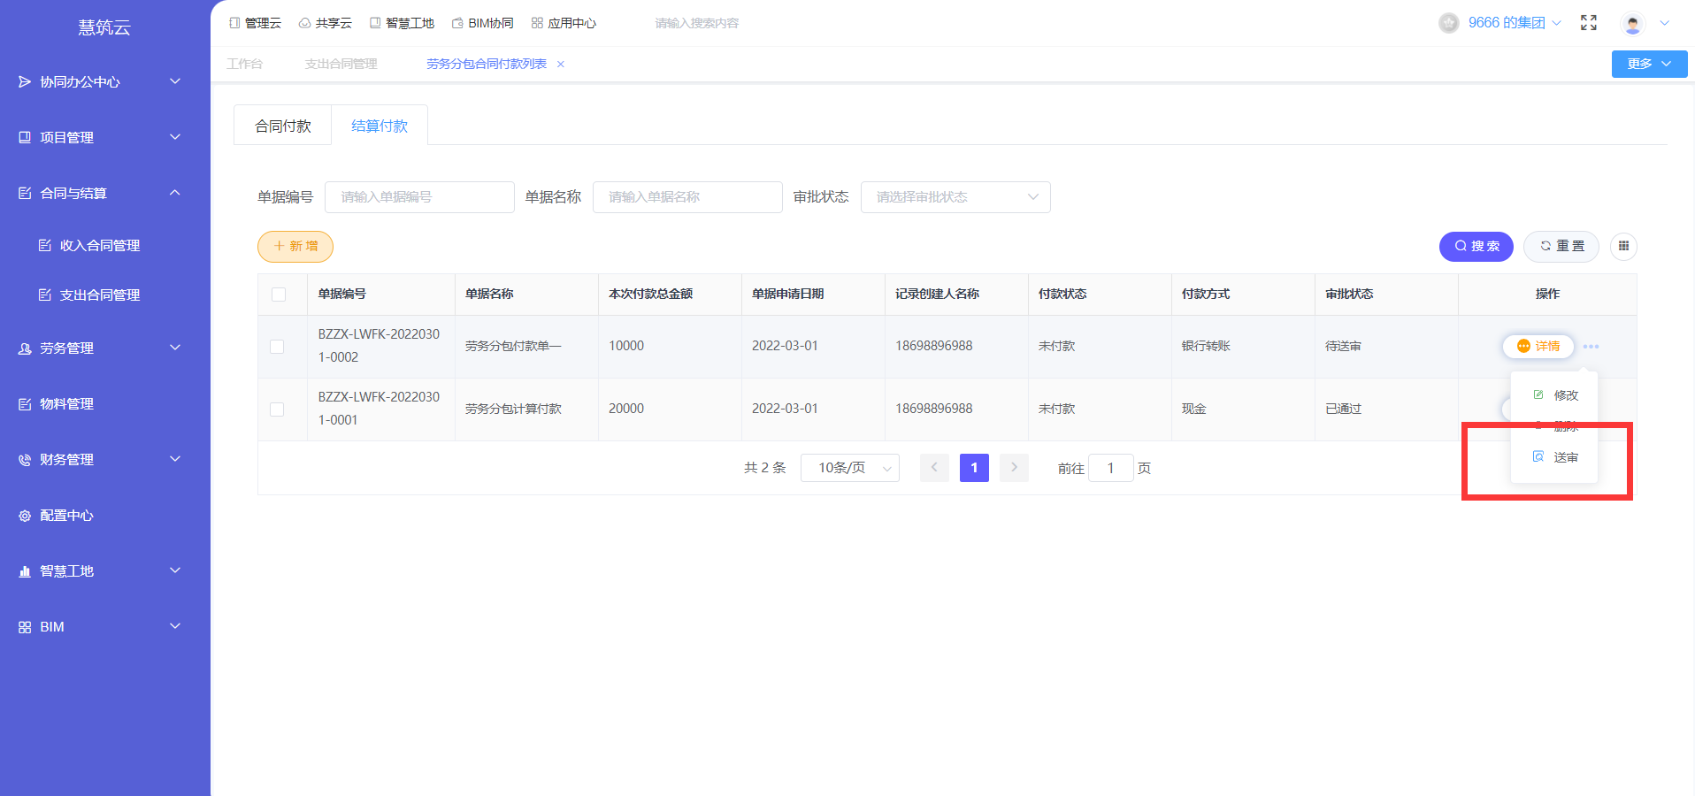The width and height of the screenshot is (1695, 796).
Task: Click the 重置 button
Action: pyautogui.click(x=1561, y=246)
